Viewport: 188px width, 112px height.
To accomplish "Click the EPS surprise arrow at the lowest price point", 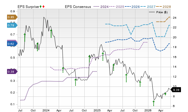I will [154, 103].
